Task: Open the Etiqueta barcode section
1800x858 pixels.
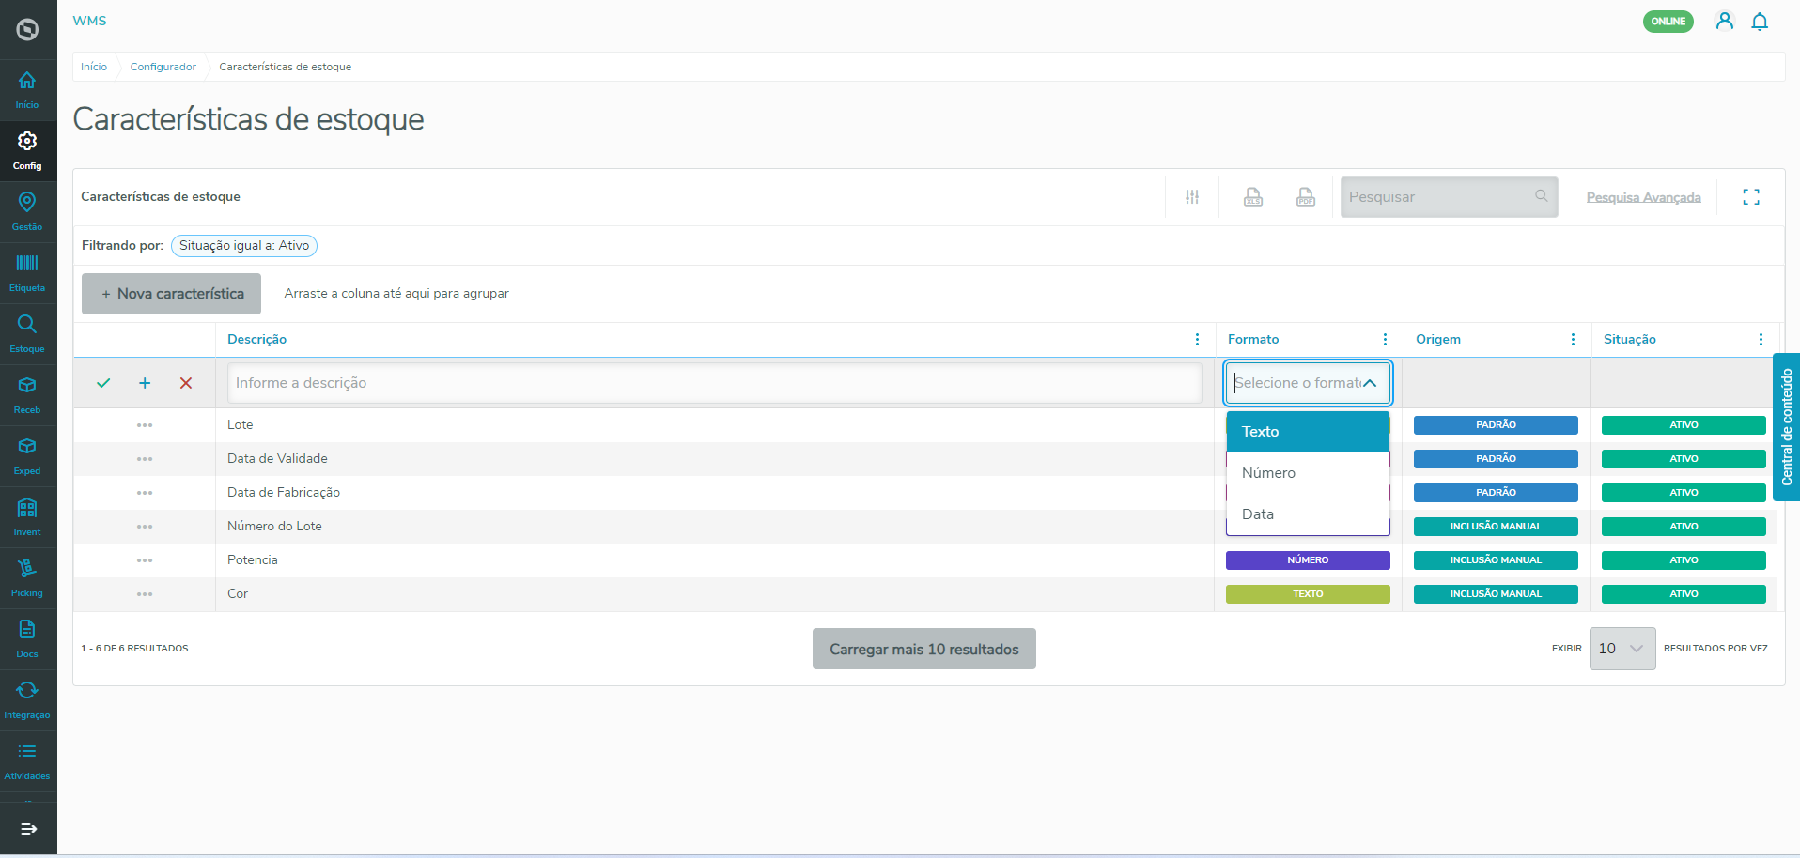Action: pyautogui.click(x=27, y=273)
